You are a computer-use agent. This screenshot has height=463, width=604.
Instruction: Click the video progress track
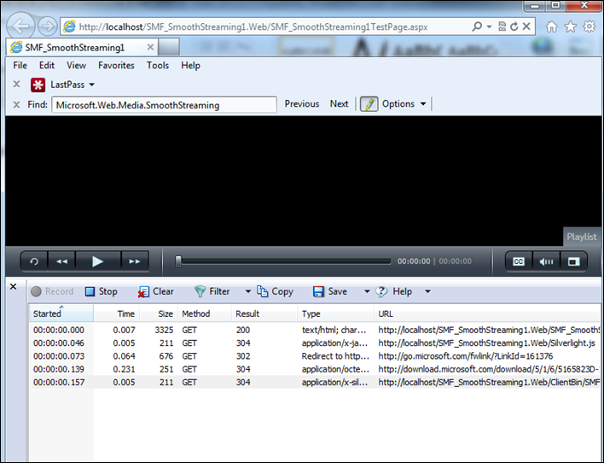click(x=284, y=261)
